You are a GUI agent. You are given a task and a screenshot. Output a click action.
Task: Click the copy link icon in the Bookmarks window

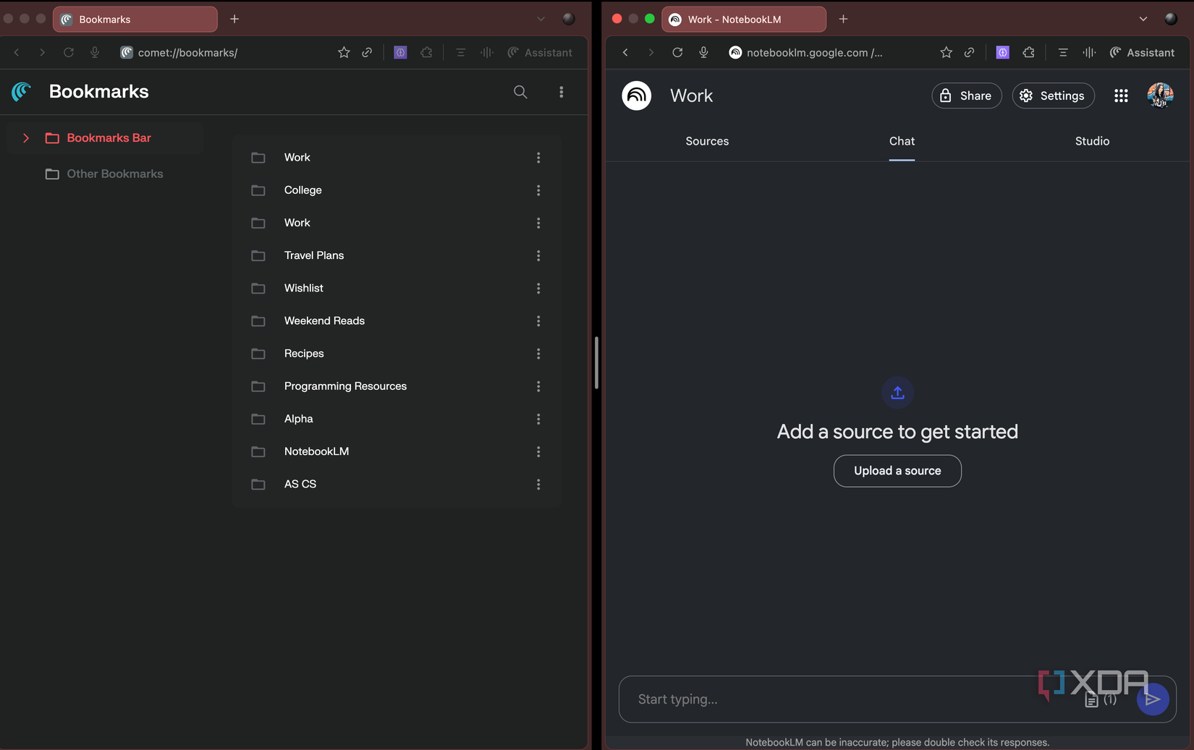coord(367,52)
